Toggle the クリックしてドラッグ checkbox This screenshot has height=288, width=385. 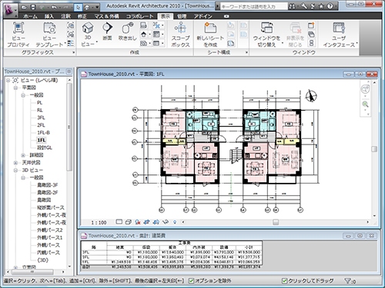click(284, 281)
